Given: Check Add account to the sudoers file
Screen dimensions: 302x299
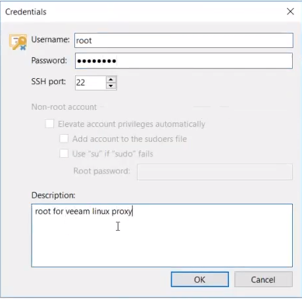Looking at the screenshot, I should point(64,139).
